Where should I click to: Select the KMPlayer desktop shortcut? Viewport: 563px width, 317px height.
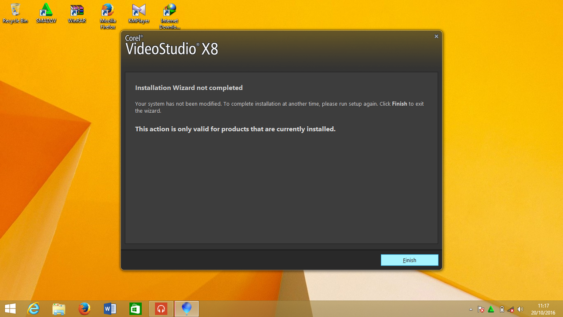[x=139, y=13]
